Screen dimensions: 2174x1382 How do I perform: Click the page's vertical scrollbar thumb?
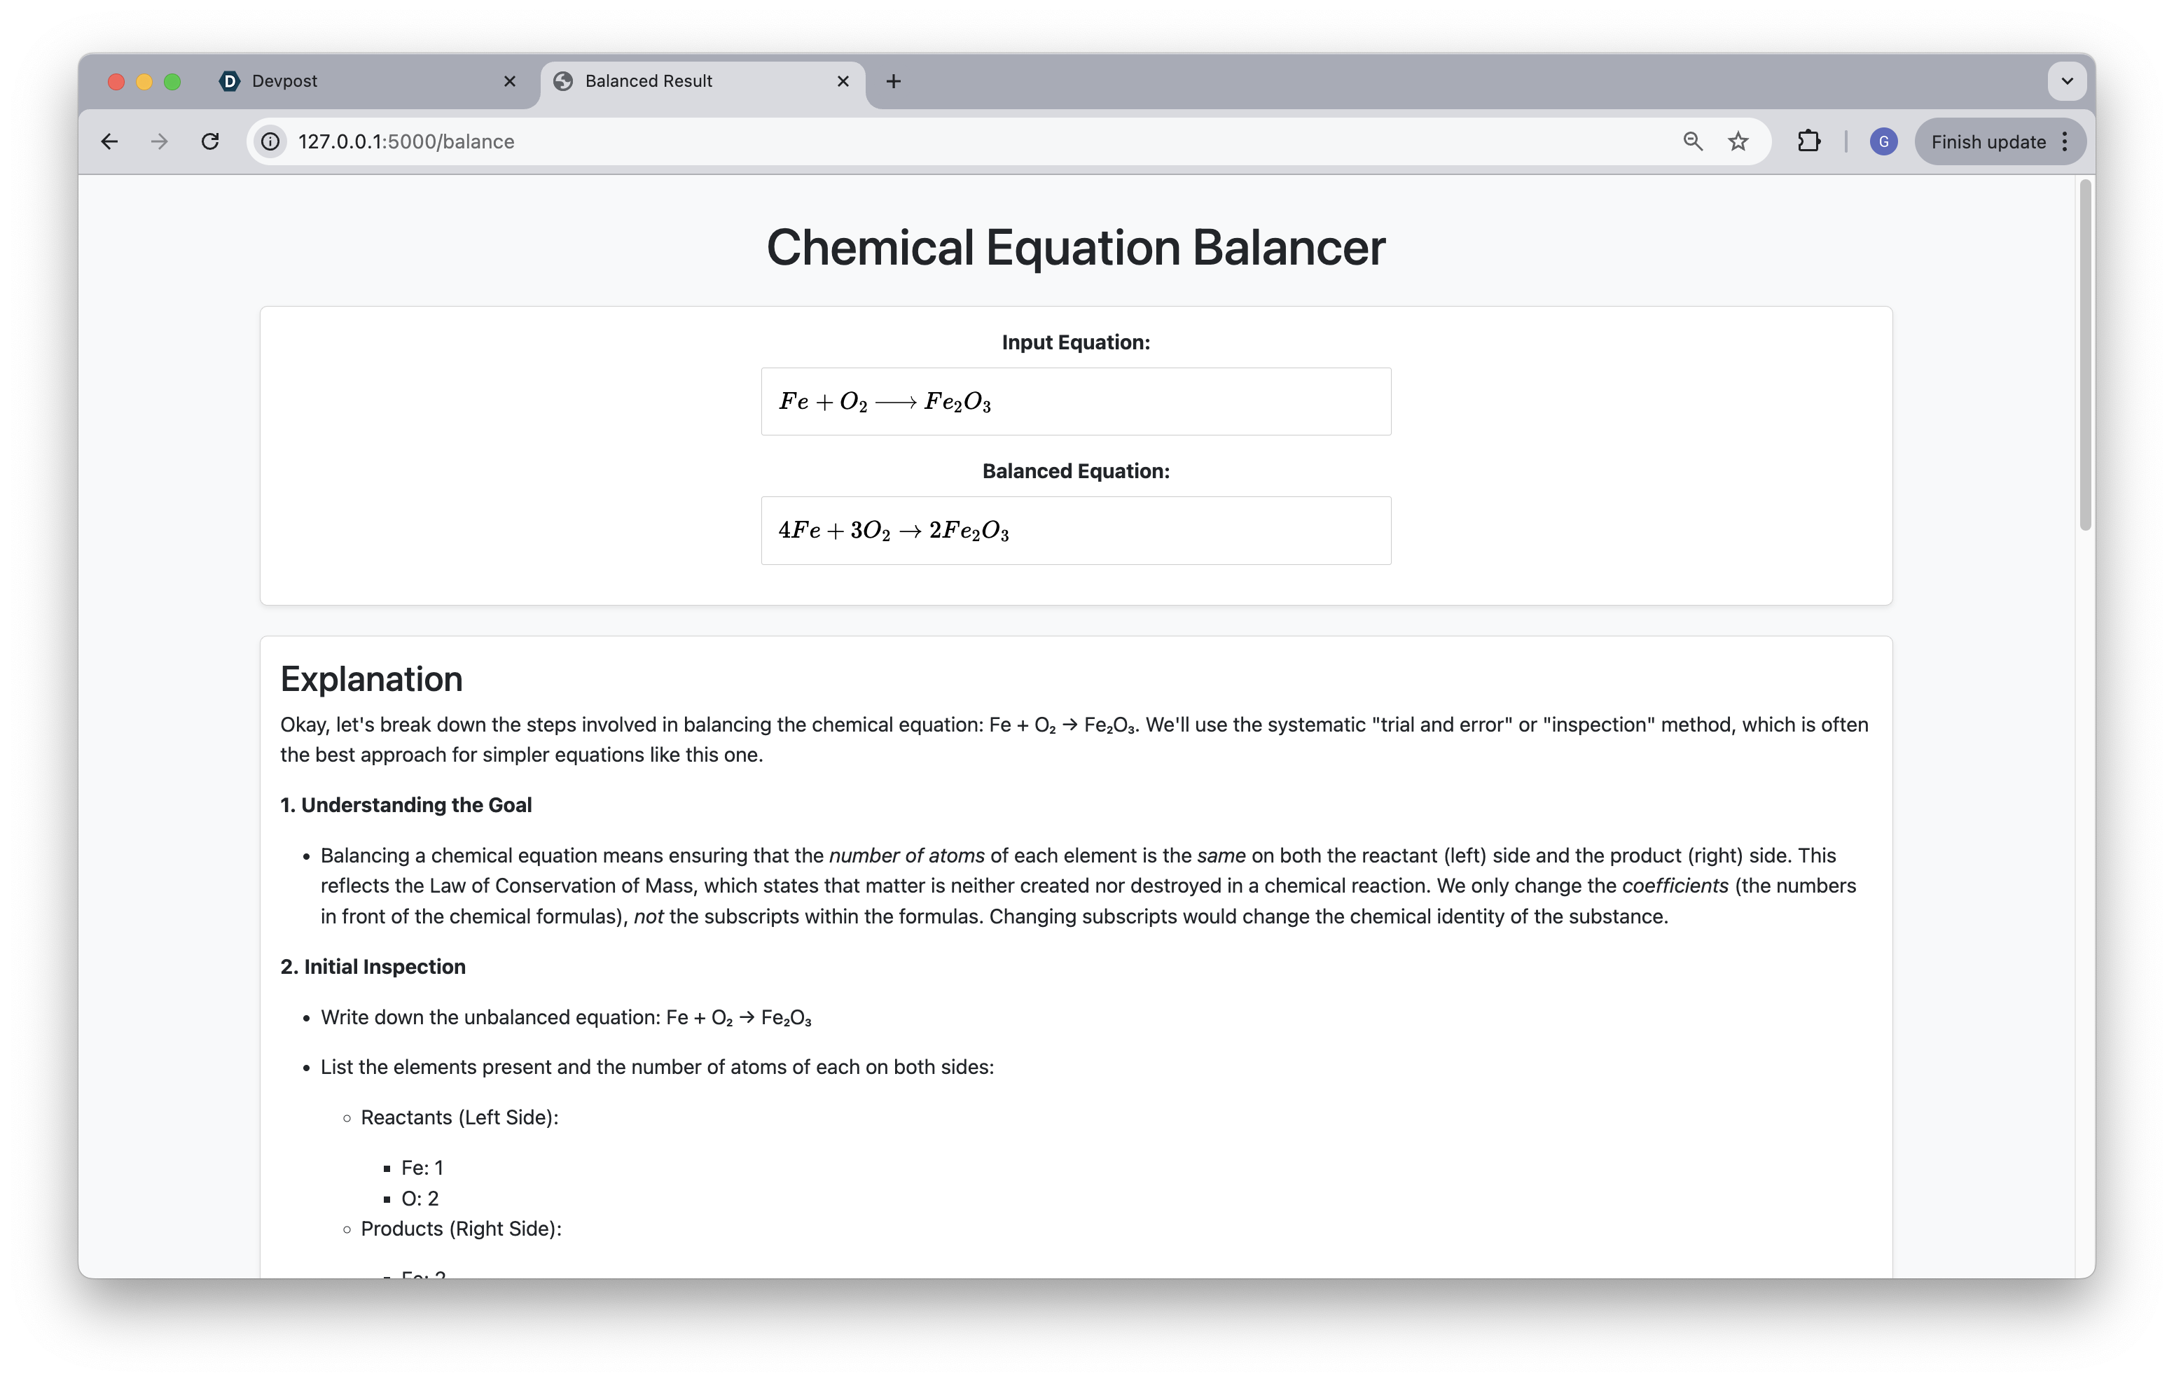2084,356
